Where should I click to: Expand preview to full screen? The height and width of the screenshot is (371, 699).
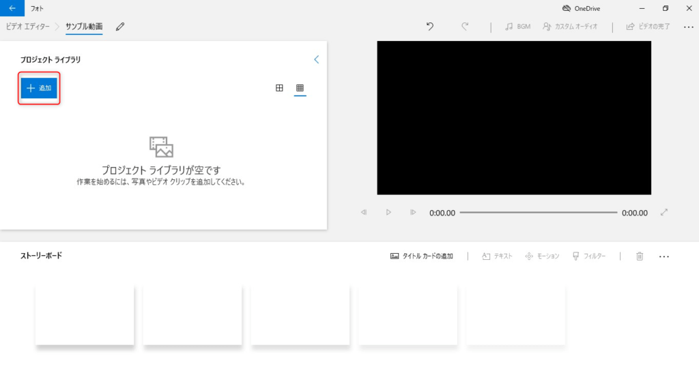664,213
